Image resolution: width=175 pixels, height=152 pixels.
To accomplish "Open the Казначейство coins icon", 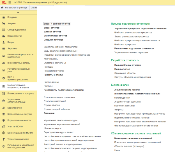I will [4, 108].
